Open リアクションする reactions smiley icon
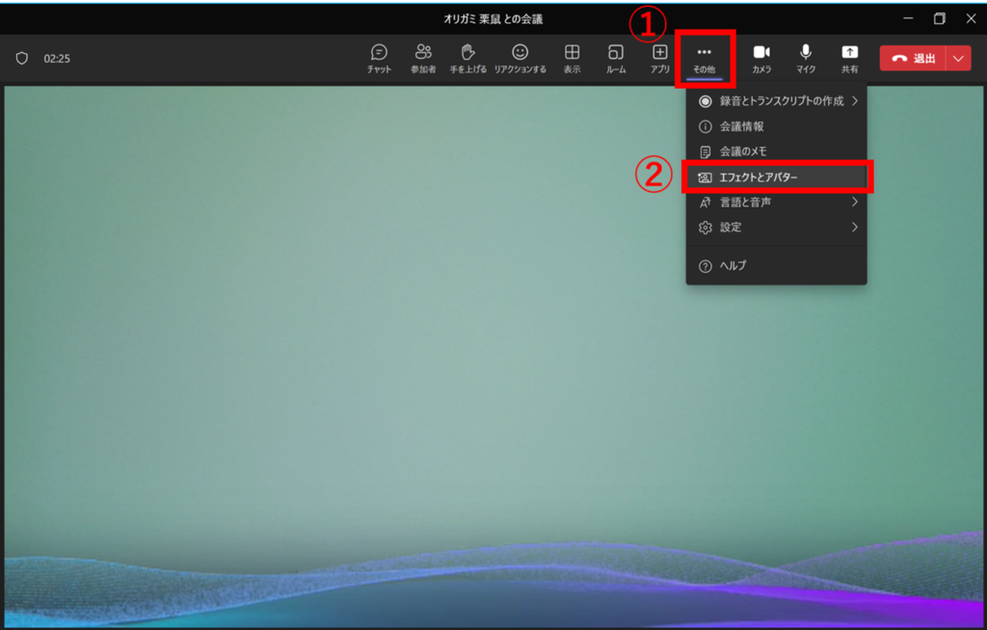The height and width of the screenshot is (630, 987). click(x=520, y=57)
